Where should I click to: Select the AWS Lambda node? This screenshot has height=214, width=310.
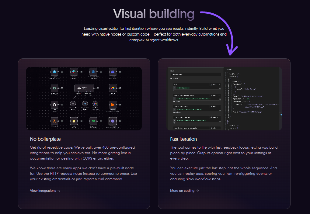point(54,121)
